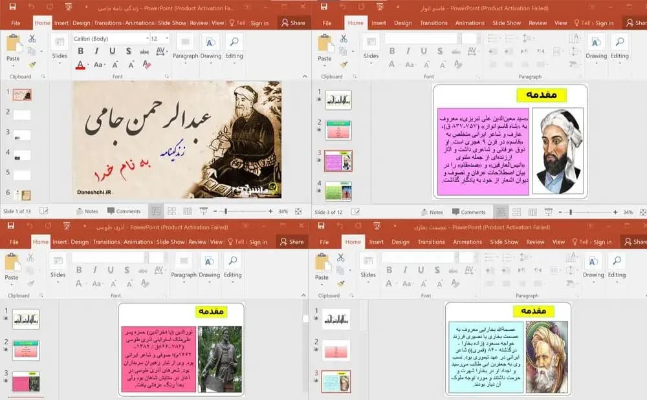Start slideshow from beginning in top-left window's quick access toolbar

69,7
